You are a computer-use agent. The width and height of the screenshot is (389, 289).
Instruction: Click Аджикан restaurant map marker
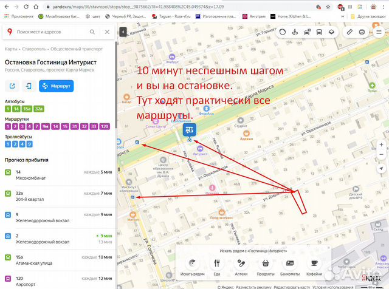246,134
